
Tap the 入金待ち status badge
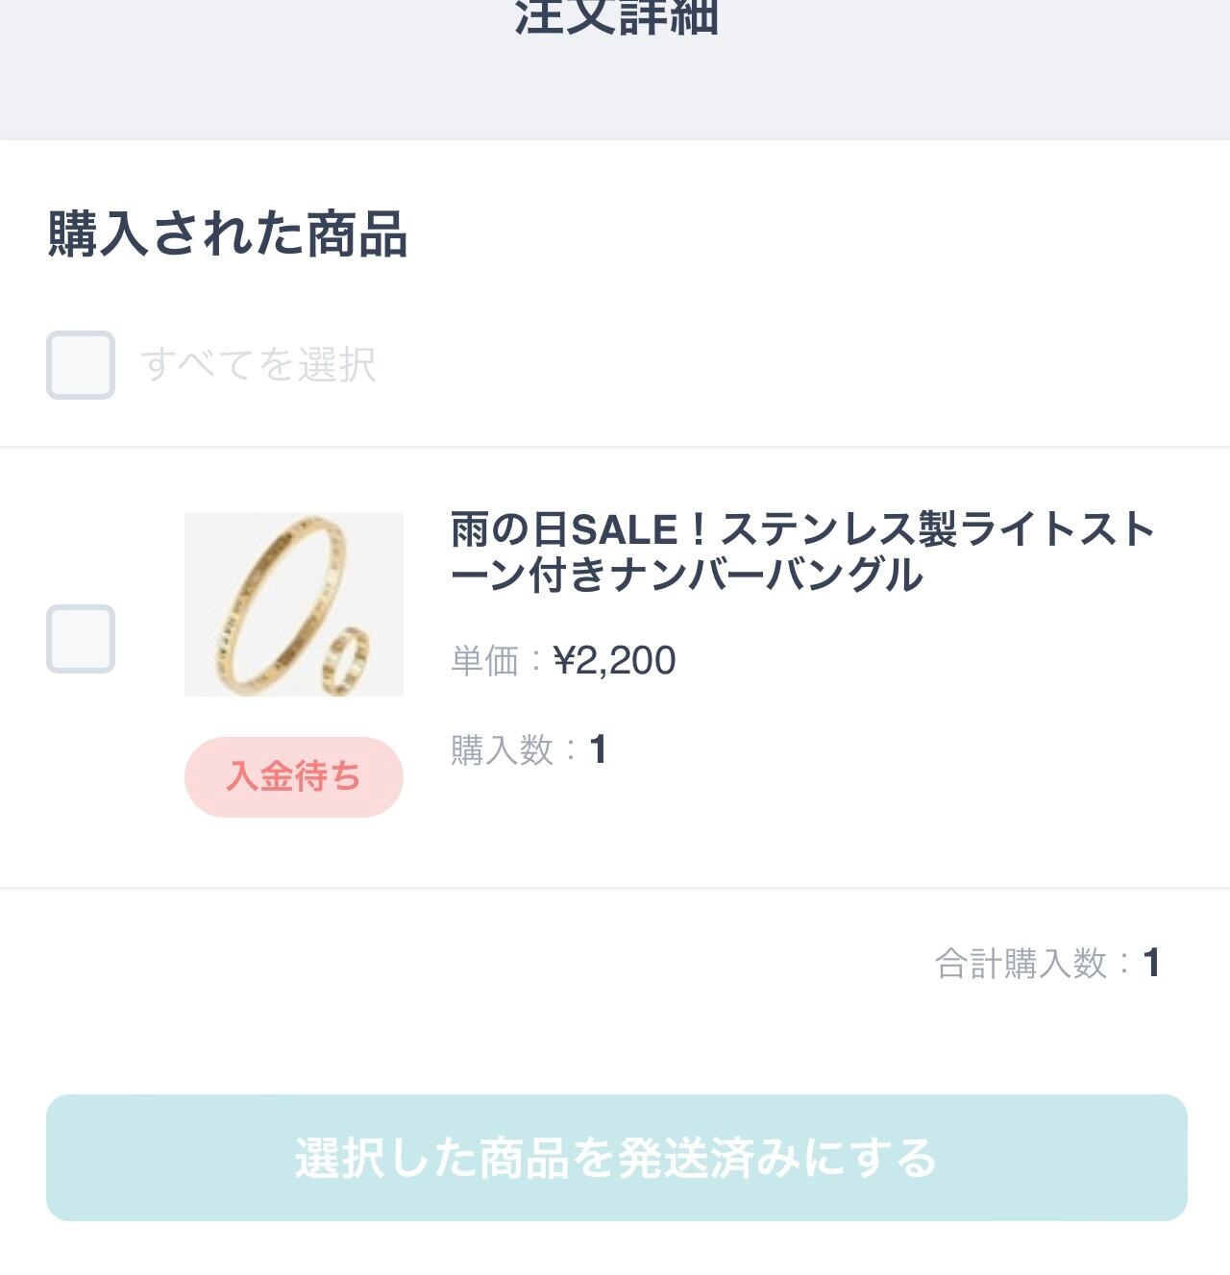pyautogui.click(x=293, y=777)
